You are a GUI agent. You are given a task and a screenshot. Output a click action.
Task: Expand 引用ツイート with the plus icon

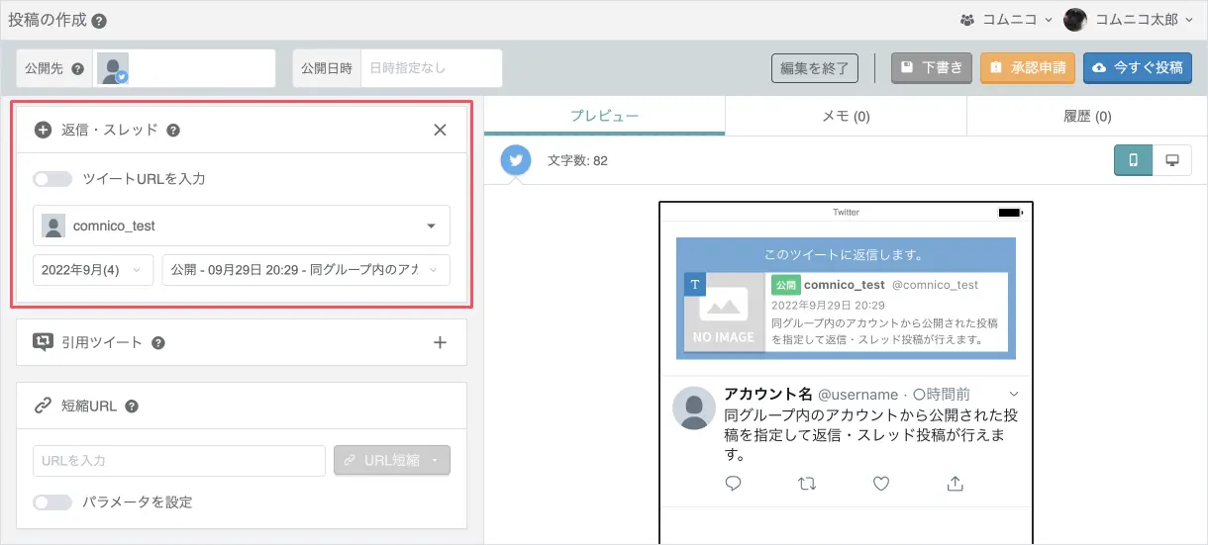click(x=441, y=342)
